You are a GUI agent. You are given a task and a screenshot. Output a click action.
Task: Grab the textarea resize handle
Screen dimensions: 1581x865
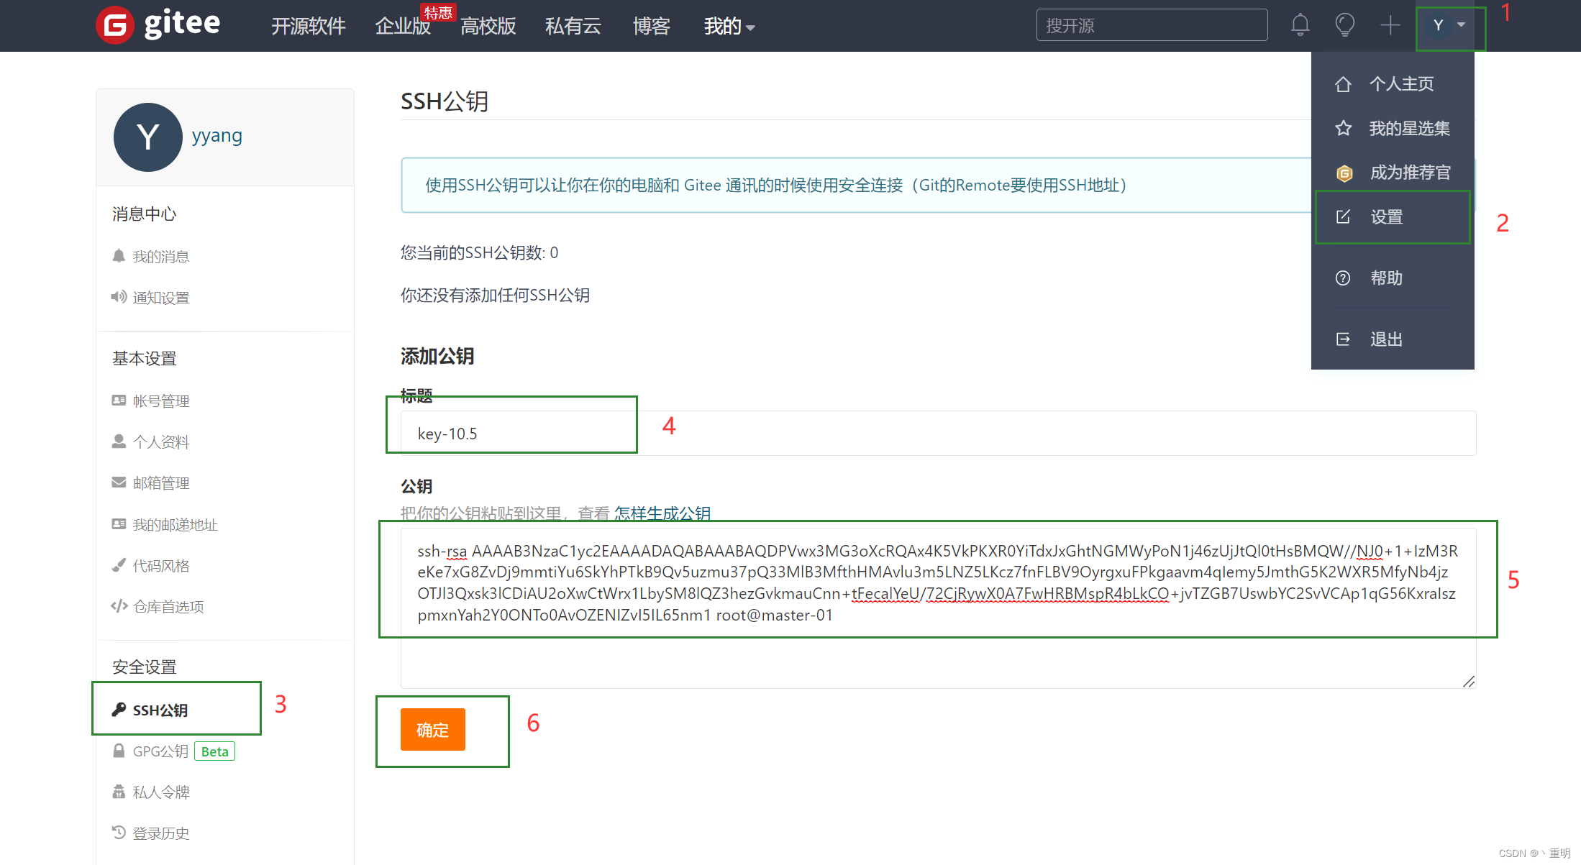1469,681
